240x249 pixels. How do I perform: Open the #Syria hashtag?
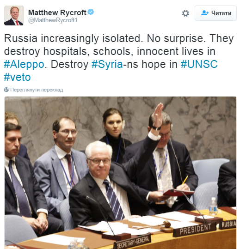pos(107,64)
